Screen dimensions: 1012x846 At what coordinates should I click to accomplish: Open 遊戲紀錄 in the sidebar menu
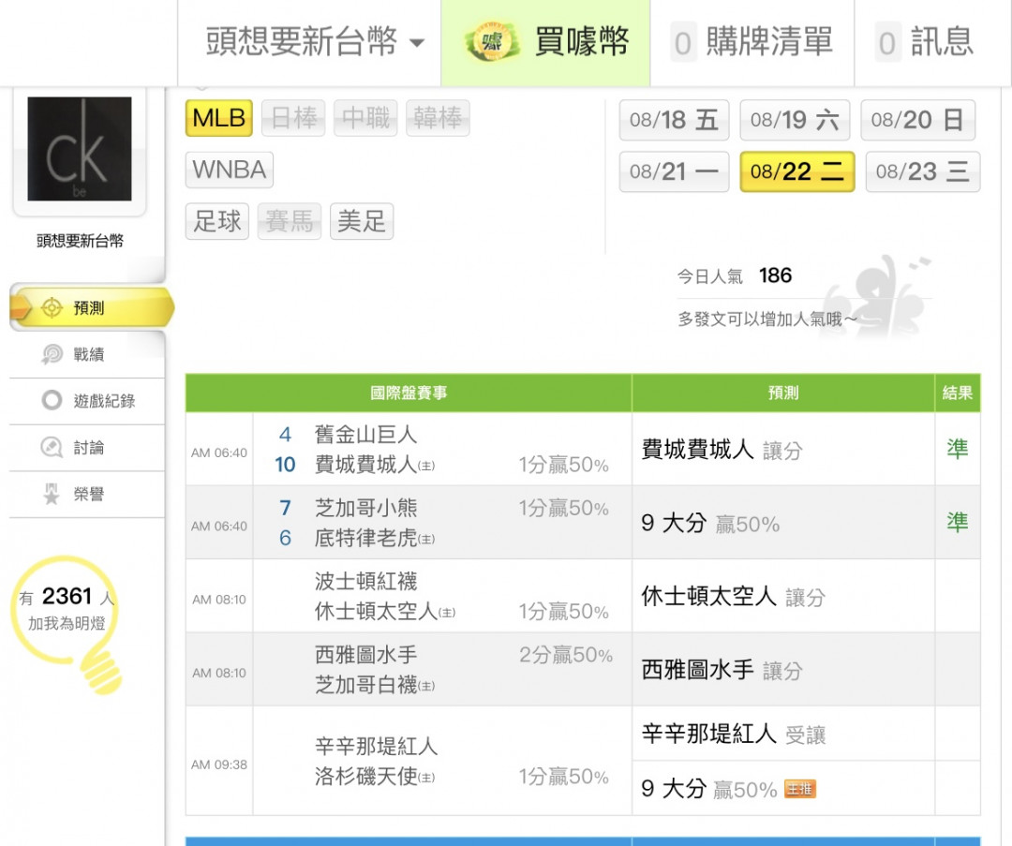[x=87, y=401]
